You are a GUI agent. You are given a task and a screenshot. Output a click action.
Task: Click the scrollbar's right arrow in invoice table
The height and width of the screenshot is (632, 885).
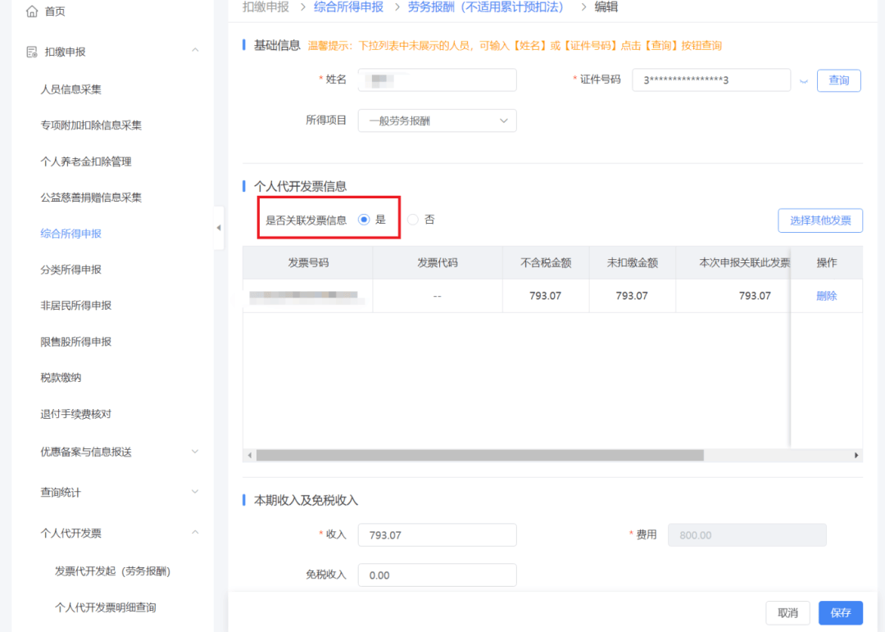pyautogui.click(x=857, y=455)
